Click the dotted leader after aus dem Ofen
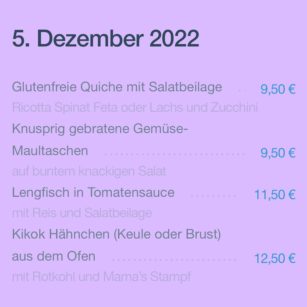The image size is (307, 307). click(x=174, y=260)
